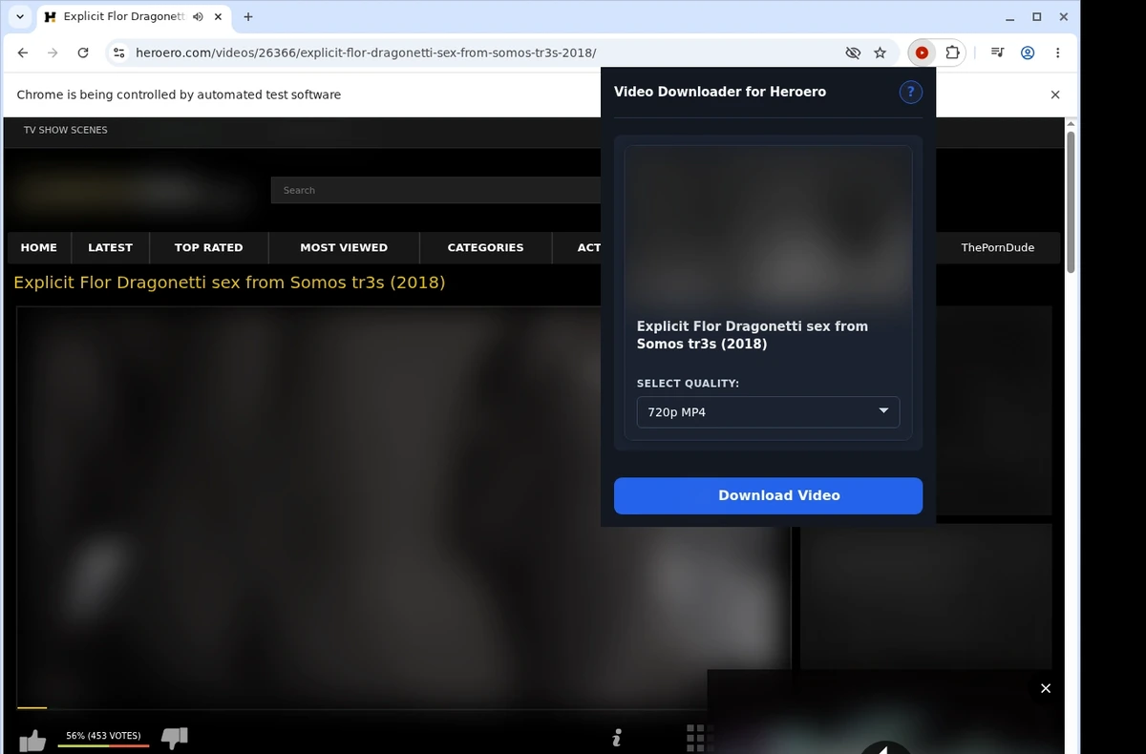Open the Chrome profile icon
Screen dimensions: 1146x754
[1028, 53]
